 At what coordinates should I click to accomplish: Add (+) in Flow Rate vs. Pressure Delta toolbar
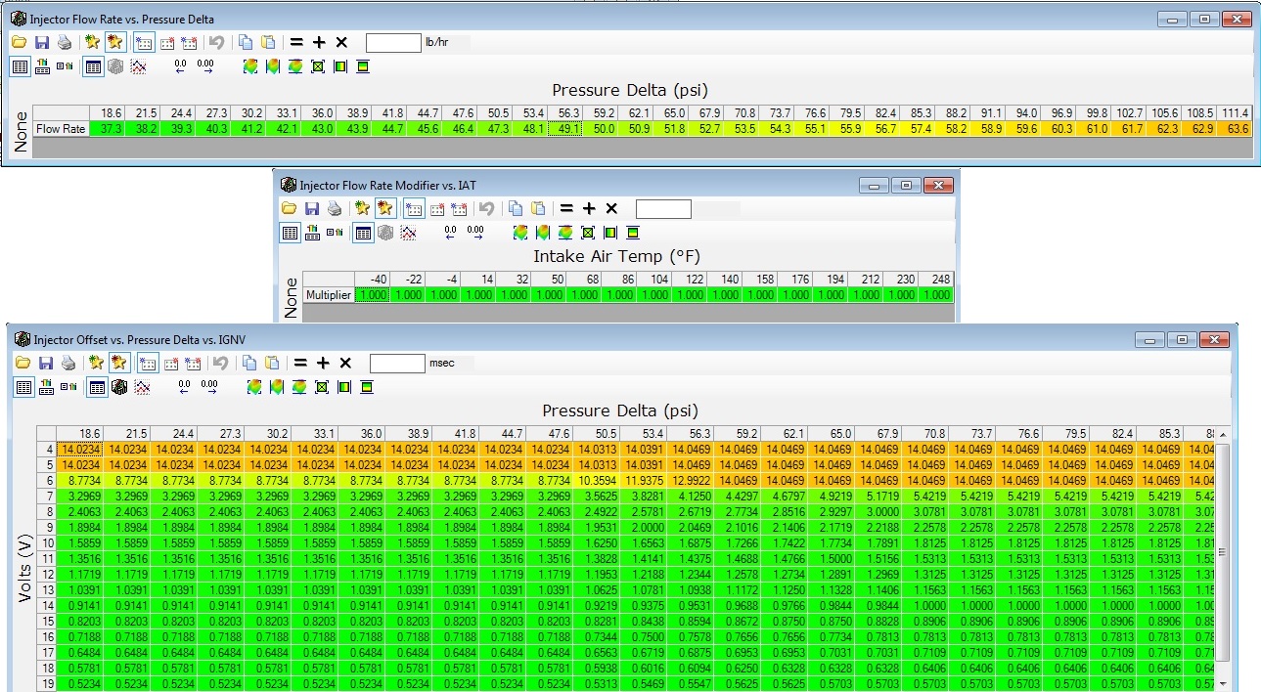point(319,42)
